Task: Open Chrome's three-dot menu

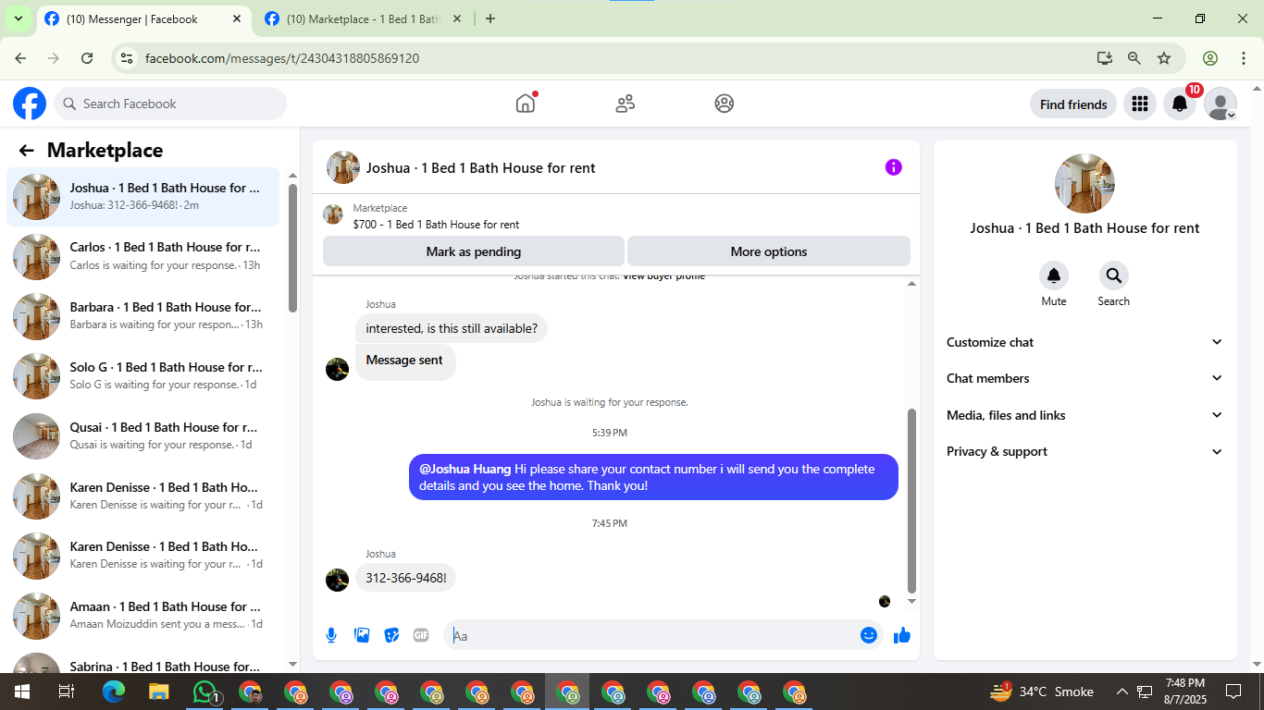Action: click(1244, 58)
